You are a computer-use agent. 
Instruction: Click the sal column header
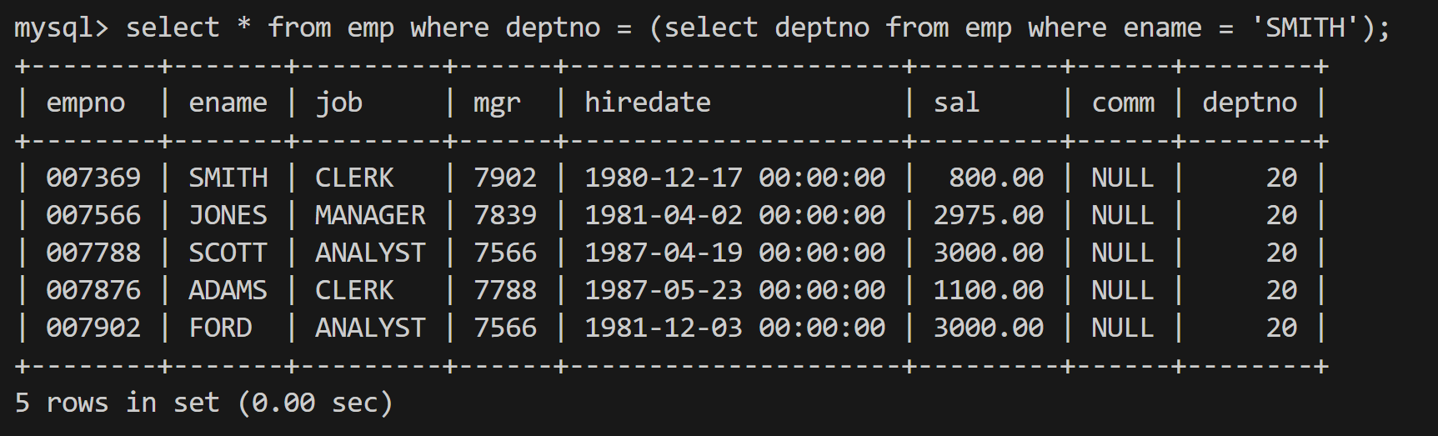[955, 103]
